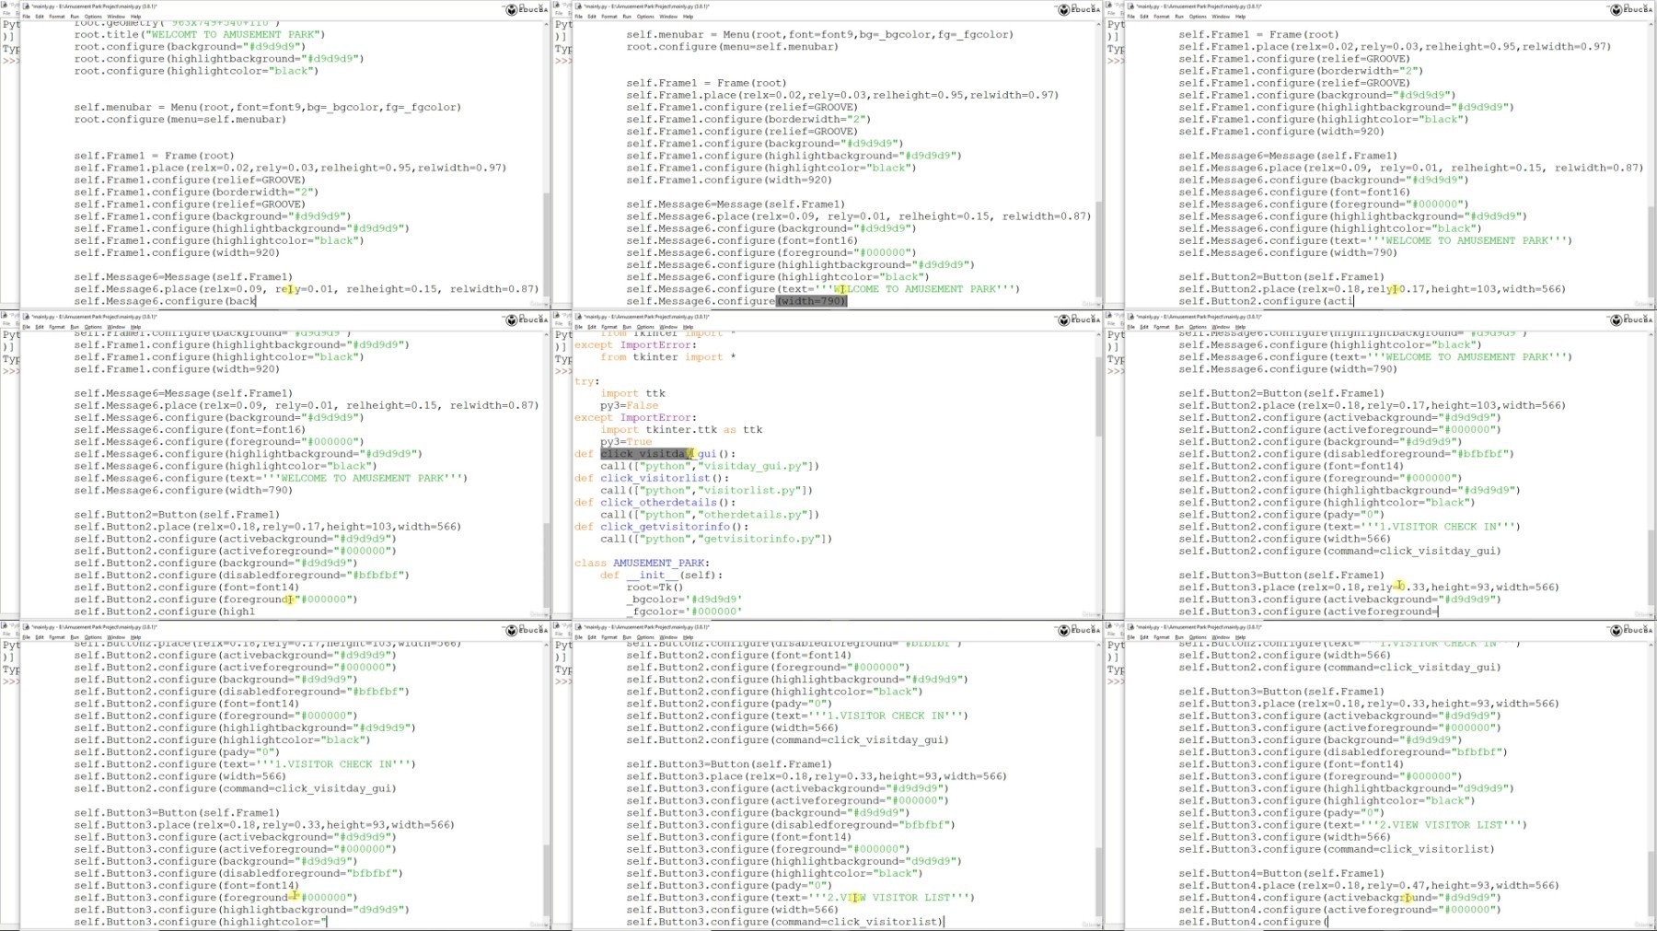
Task: Open Window menu in window ending Button4.configure(
Action: (x=1221, y=637)
